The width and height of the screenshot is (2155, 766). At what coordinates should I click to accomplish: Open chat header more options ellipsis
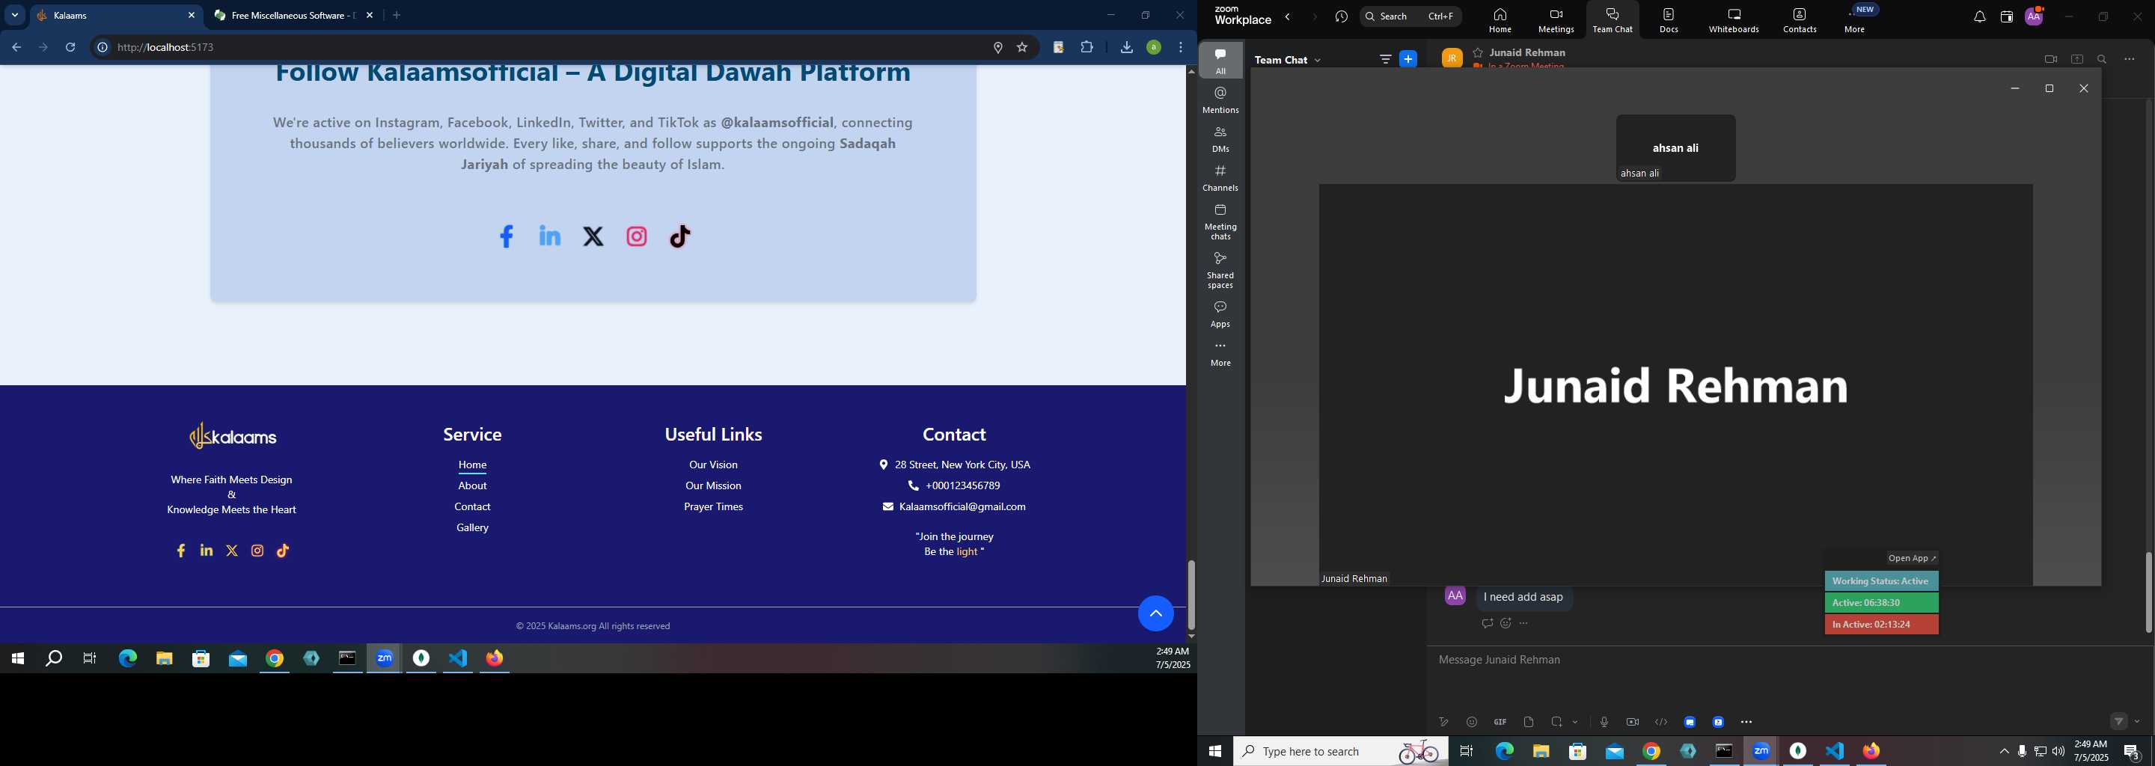pyautogui.click(x=2130, y=59)
